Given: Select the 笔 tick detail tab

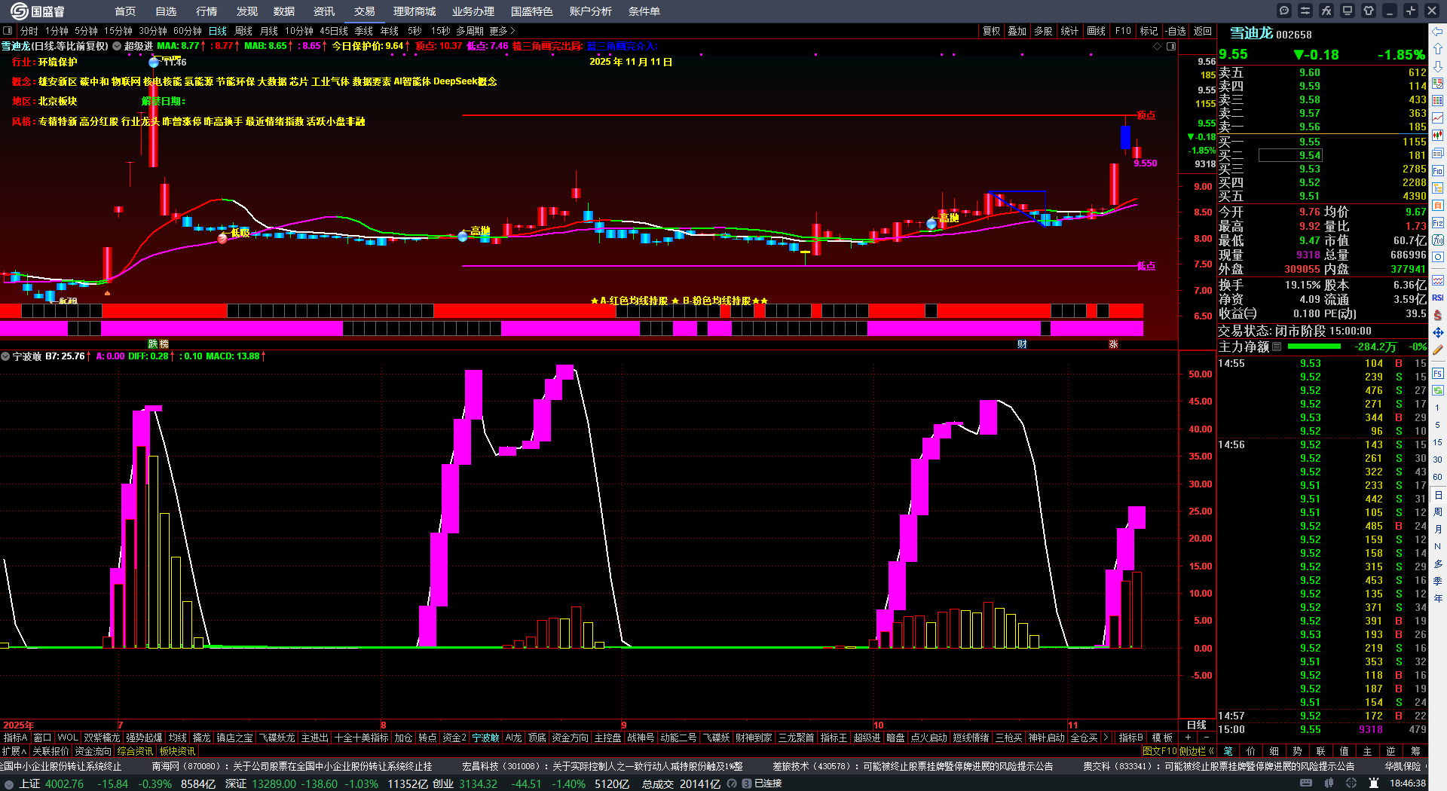Looking at the screenshot, I should tap(1228, 751).
